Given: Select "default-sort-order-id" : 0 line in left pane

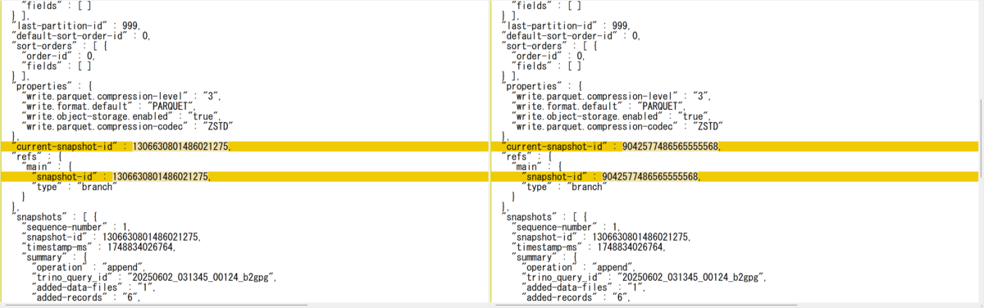Looking at the screenshot, I should click(80, 35).
